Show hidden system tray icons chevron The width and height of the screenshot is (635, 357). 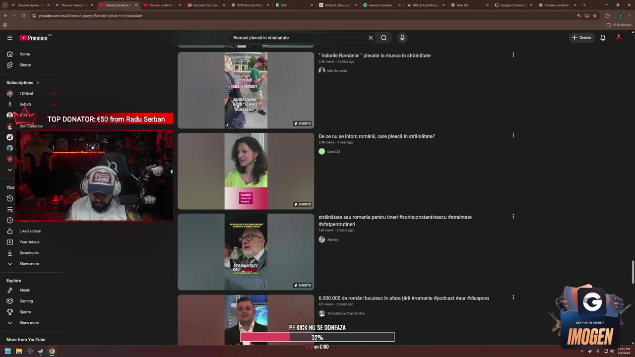pyautogui.click(x=582, y=352)
